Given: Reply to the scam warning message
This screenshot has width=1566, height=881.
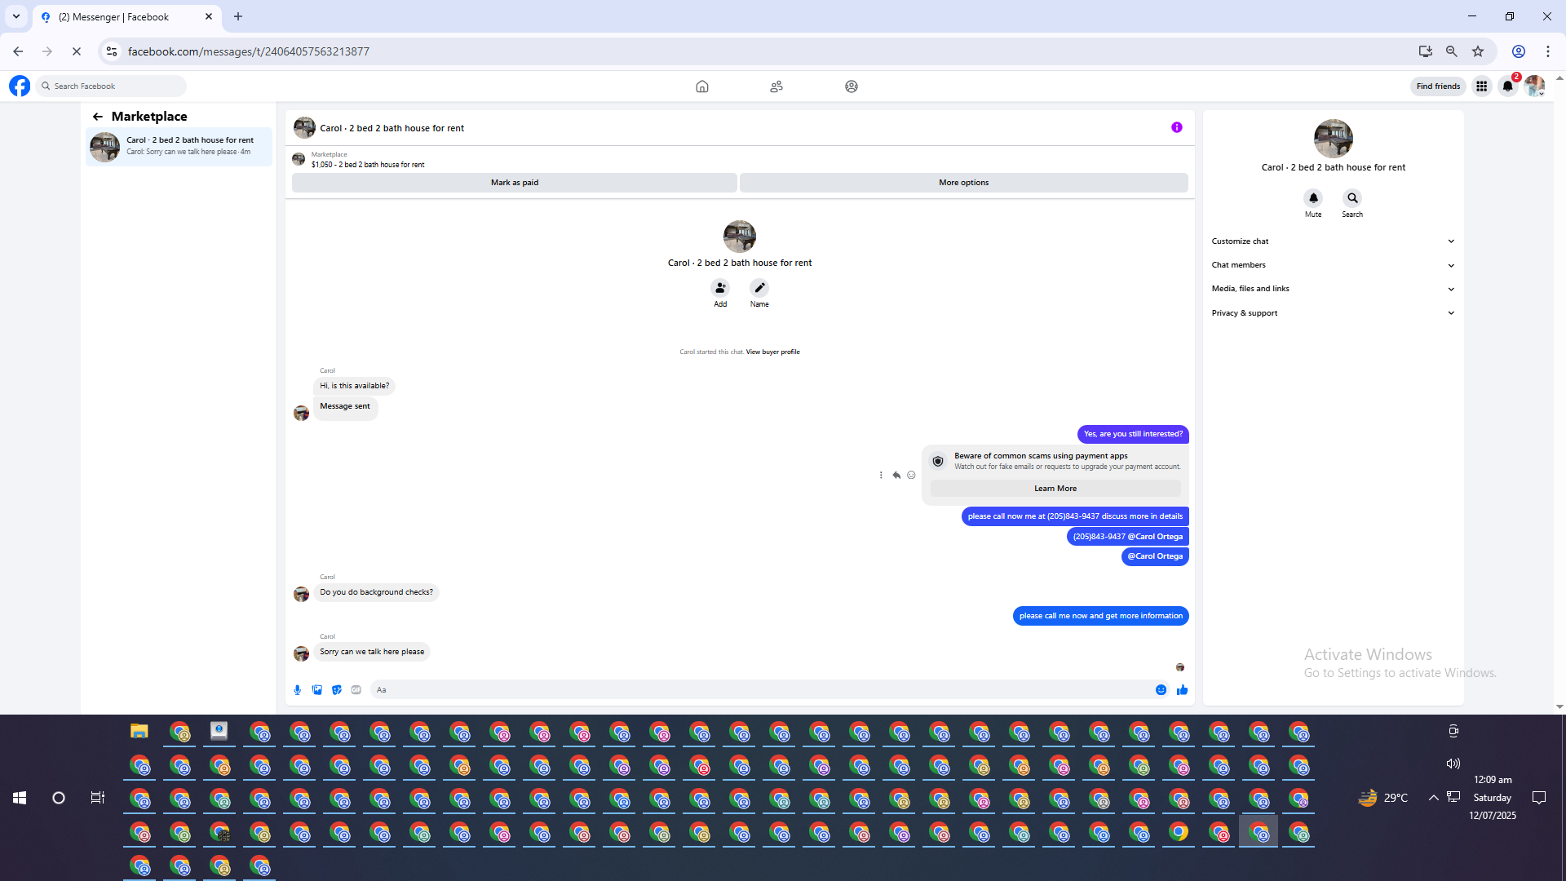Looking at the screenshot, I should (x=896, y=475).
